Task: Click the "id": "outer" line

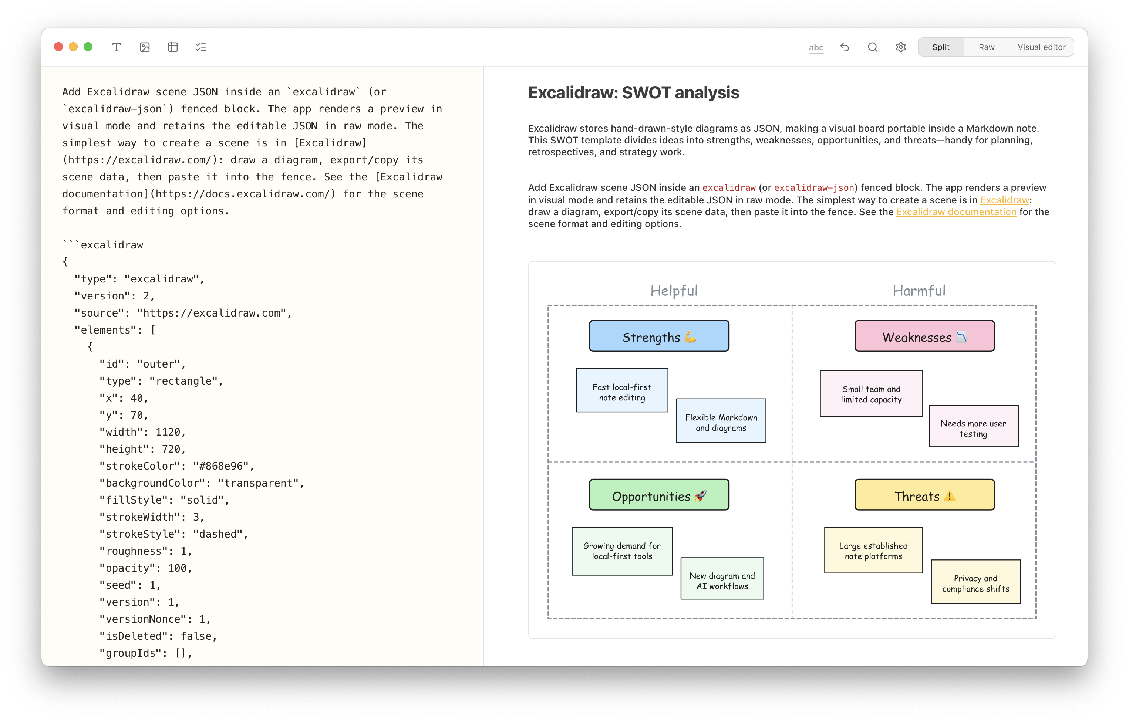Action: click(x=142, y=364)
